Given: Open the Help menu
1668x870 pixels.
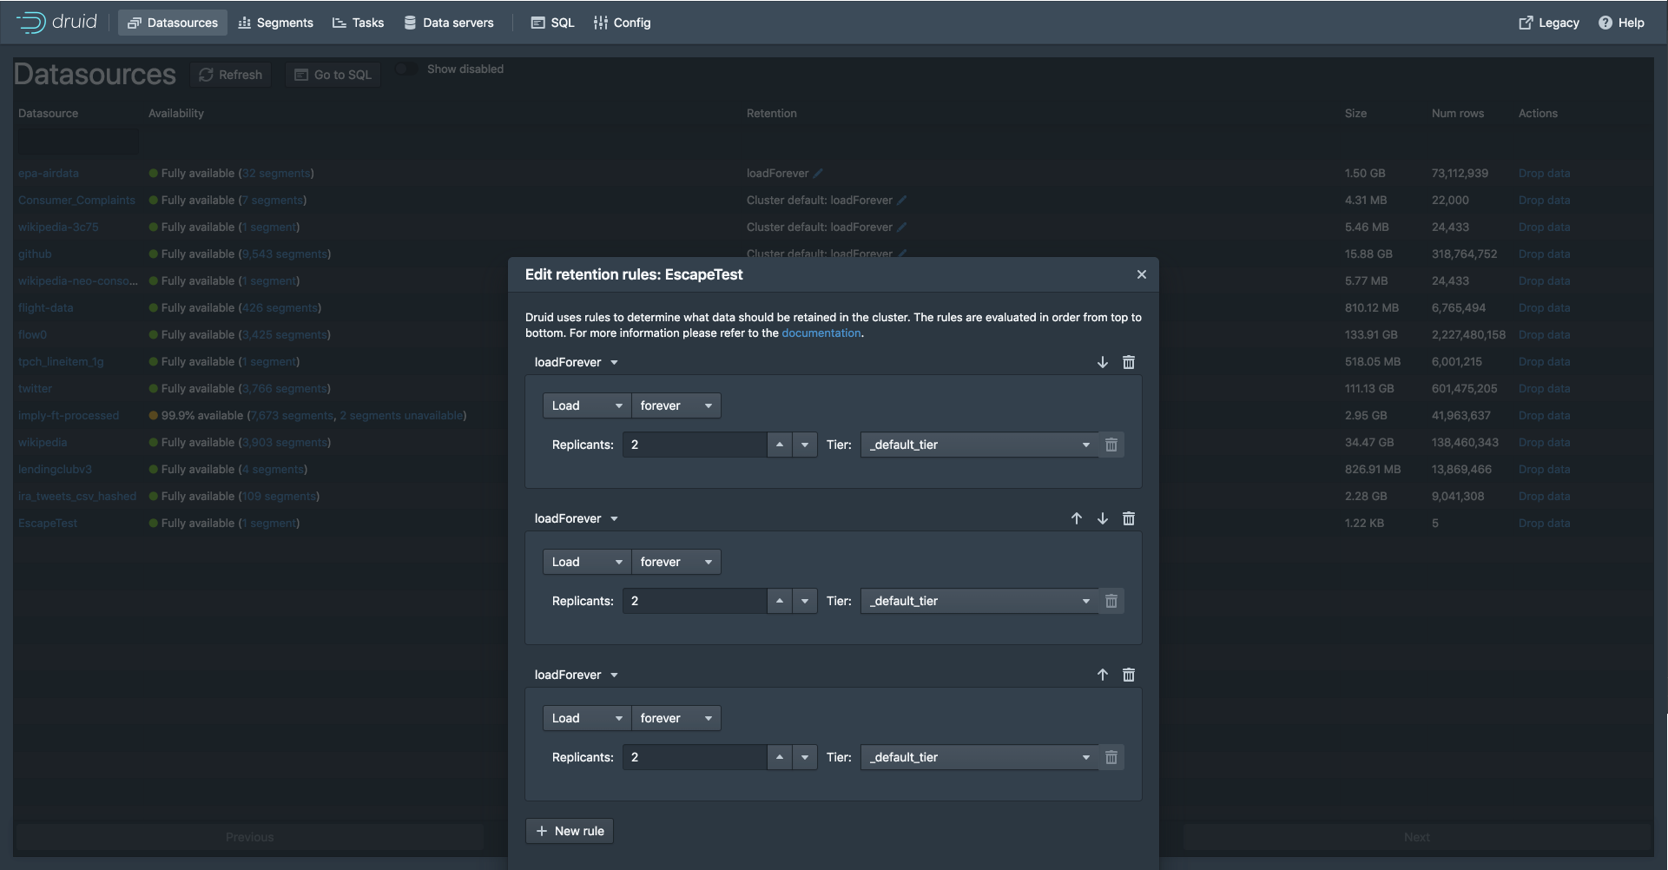Looking at the screenshot, I should (x=1621, y=23).
